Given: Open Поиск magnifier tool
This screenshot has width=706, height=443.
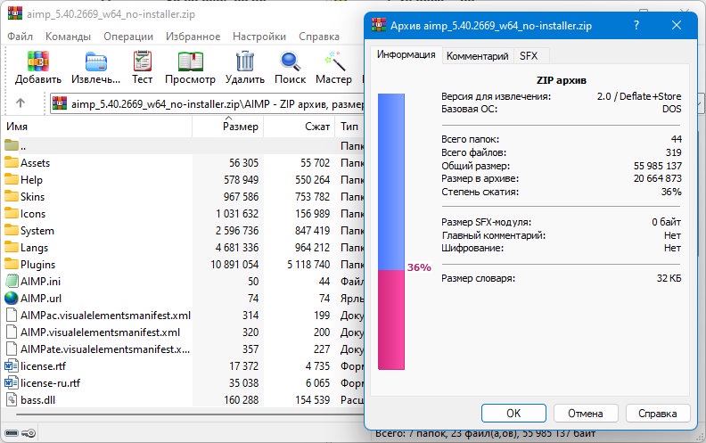Looking at the screenshot, I should pyautogui.click(x=291, y=62).
